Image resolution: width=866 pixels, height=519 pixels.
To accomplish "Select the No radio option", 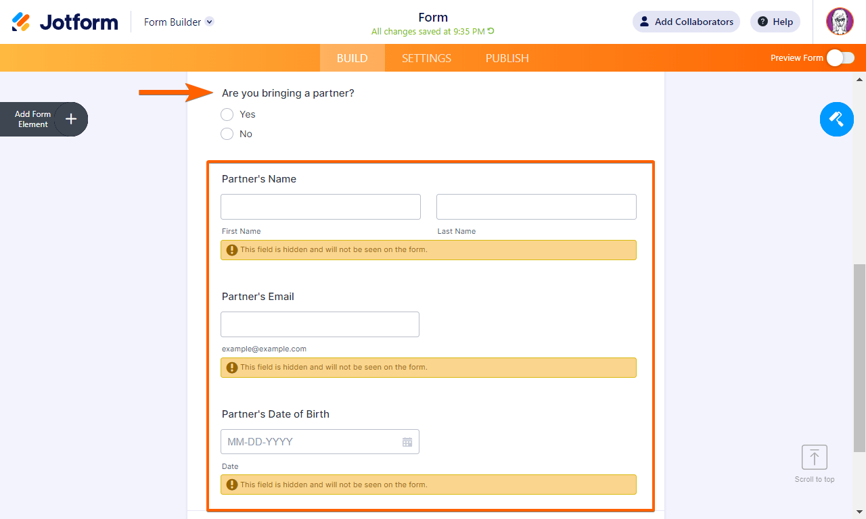I will coord(227,134).
